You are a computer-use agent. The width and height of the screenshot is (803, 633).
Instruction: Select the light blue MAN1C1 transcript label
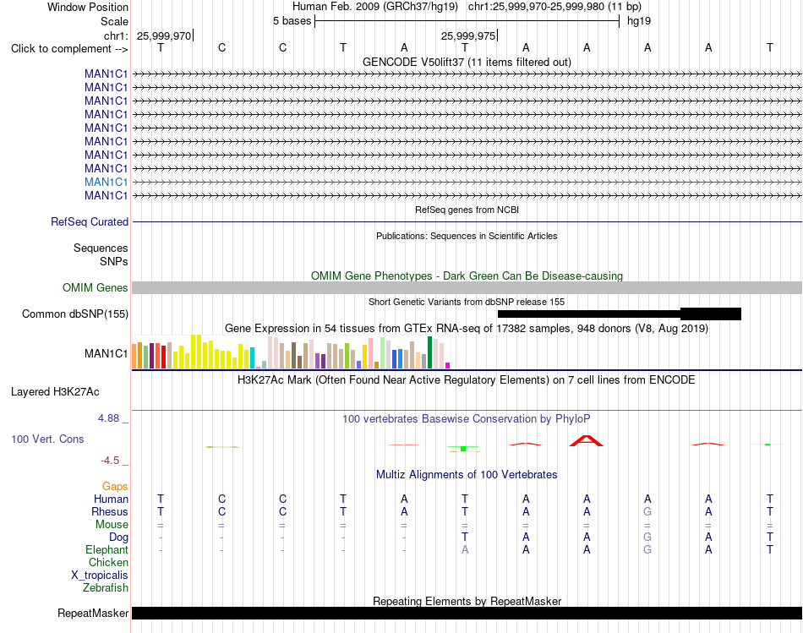coord(106,182)
